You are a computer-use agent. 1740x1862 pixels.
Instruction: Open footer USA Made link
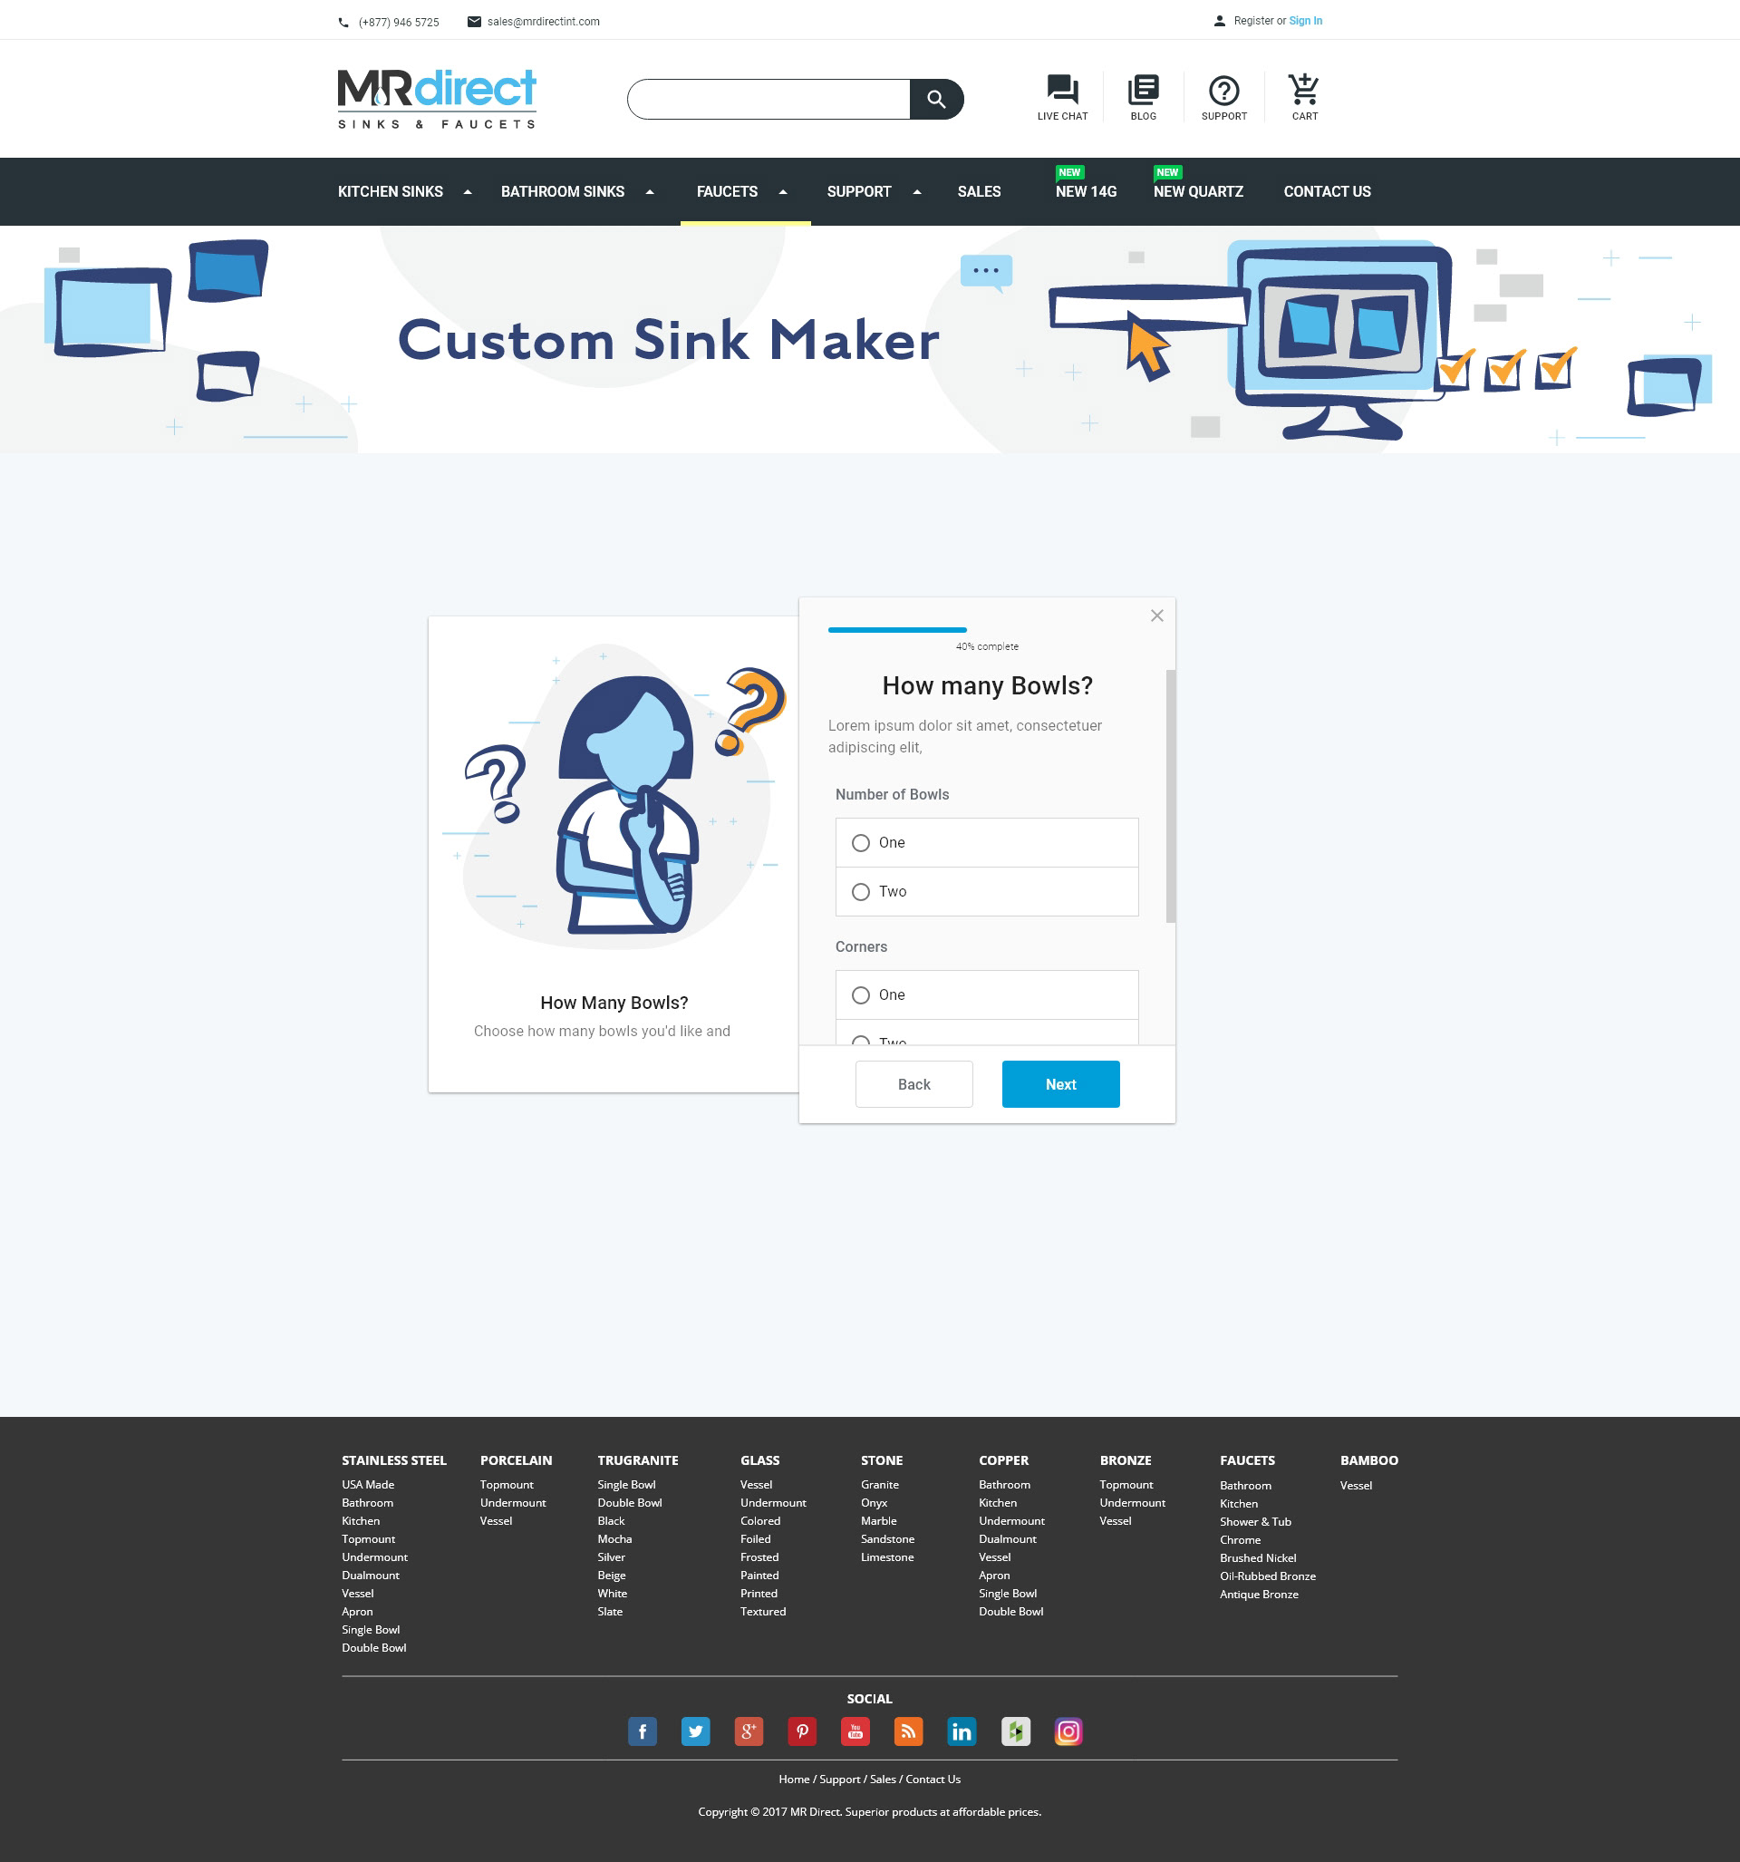[x=368, y=1485]
